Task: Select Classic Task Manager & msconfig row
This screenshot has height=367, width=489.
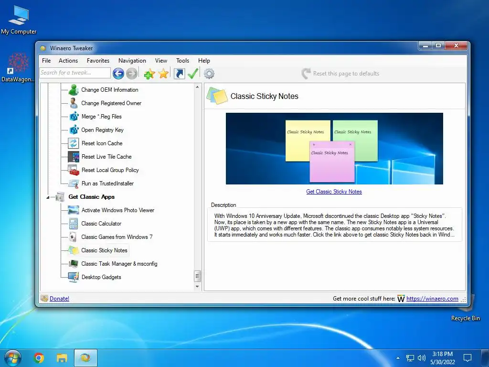Action: pos(119,264)
